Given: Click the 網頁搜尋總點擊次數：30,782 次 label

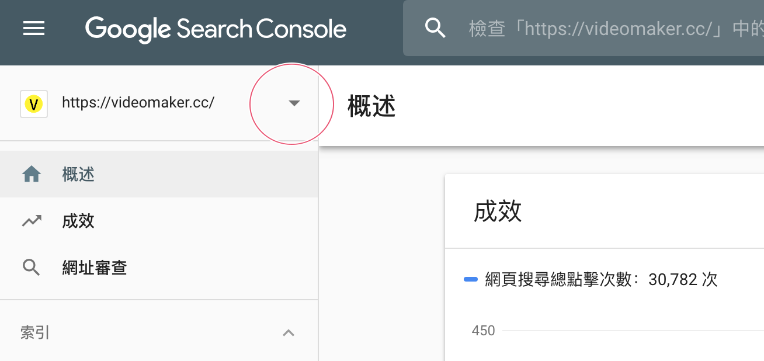Looking at the screenshot, I should coord(602,280).
